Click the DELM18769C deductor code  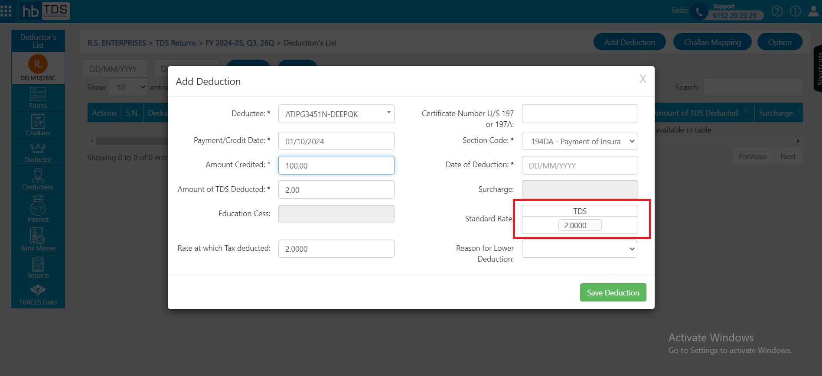[x=38, y=78]
